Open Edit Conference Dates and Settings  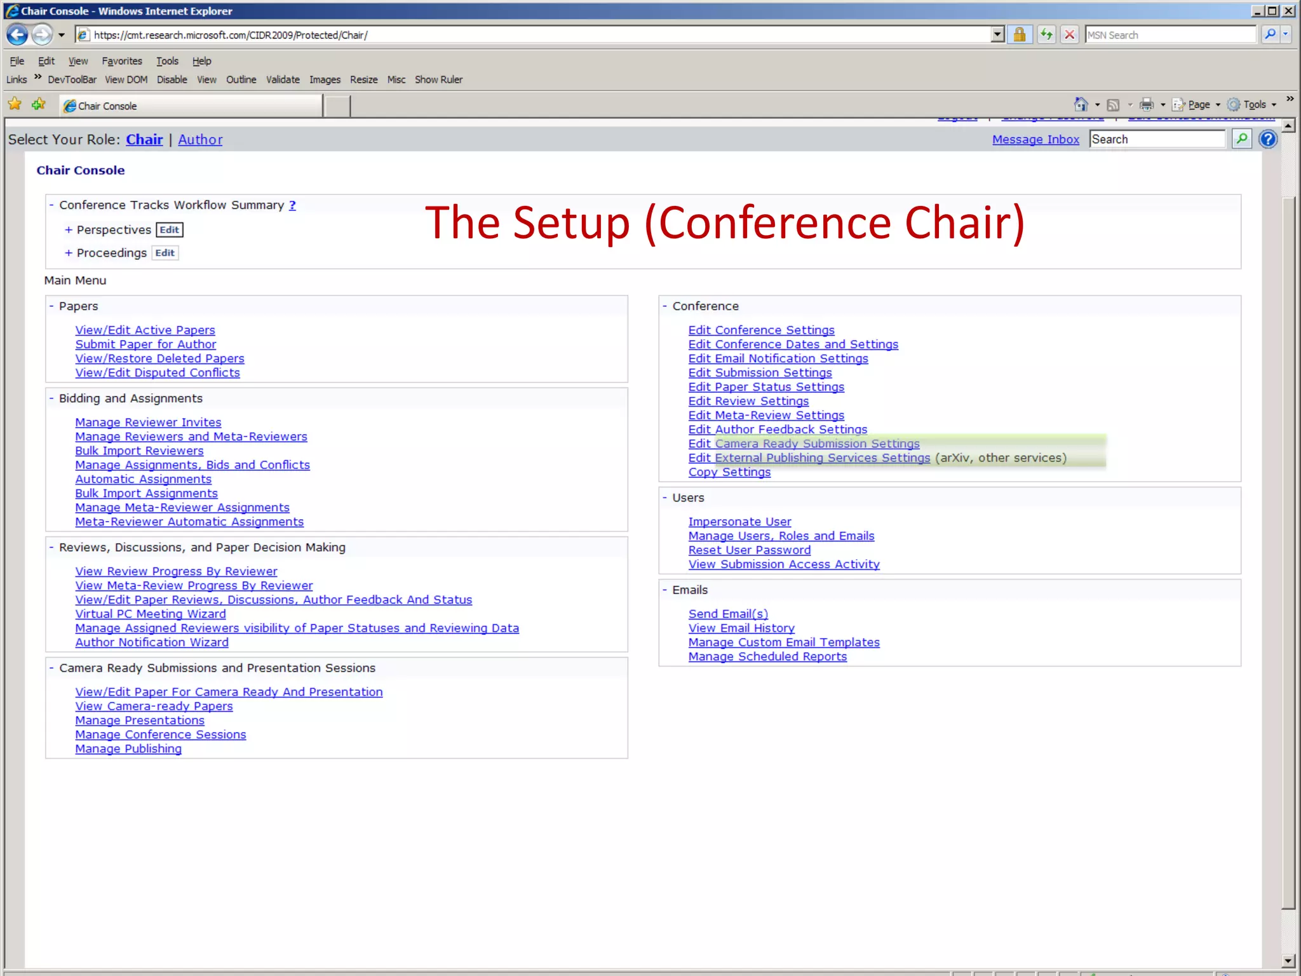793,344
